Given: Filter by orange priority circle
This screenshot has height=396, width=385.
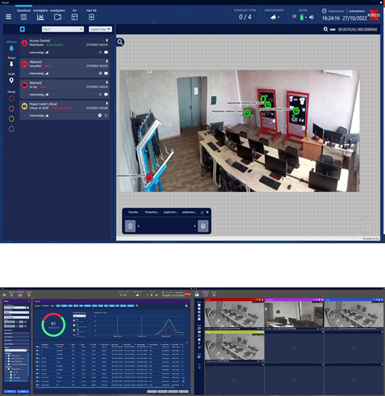Looking at the screenshot, I should click(x=11, y=108).
